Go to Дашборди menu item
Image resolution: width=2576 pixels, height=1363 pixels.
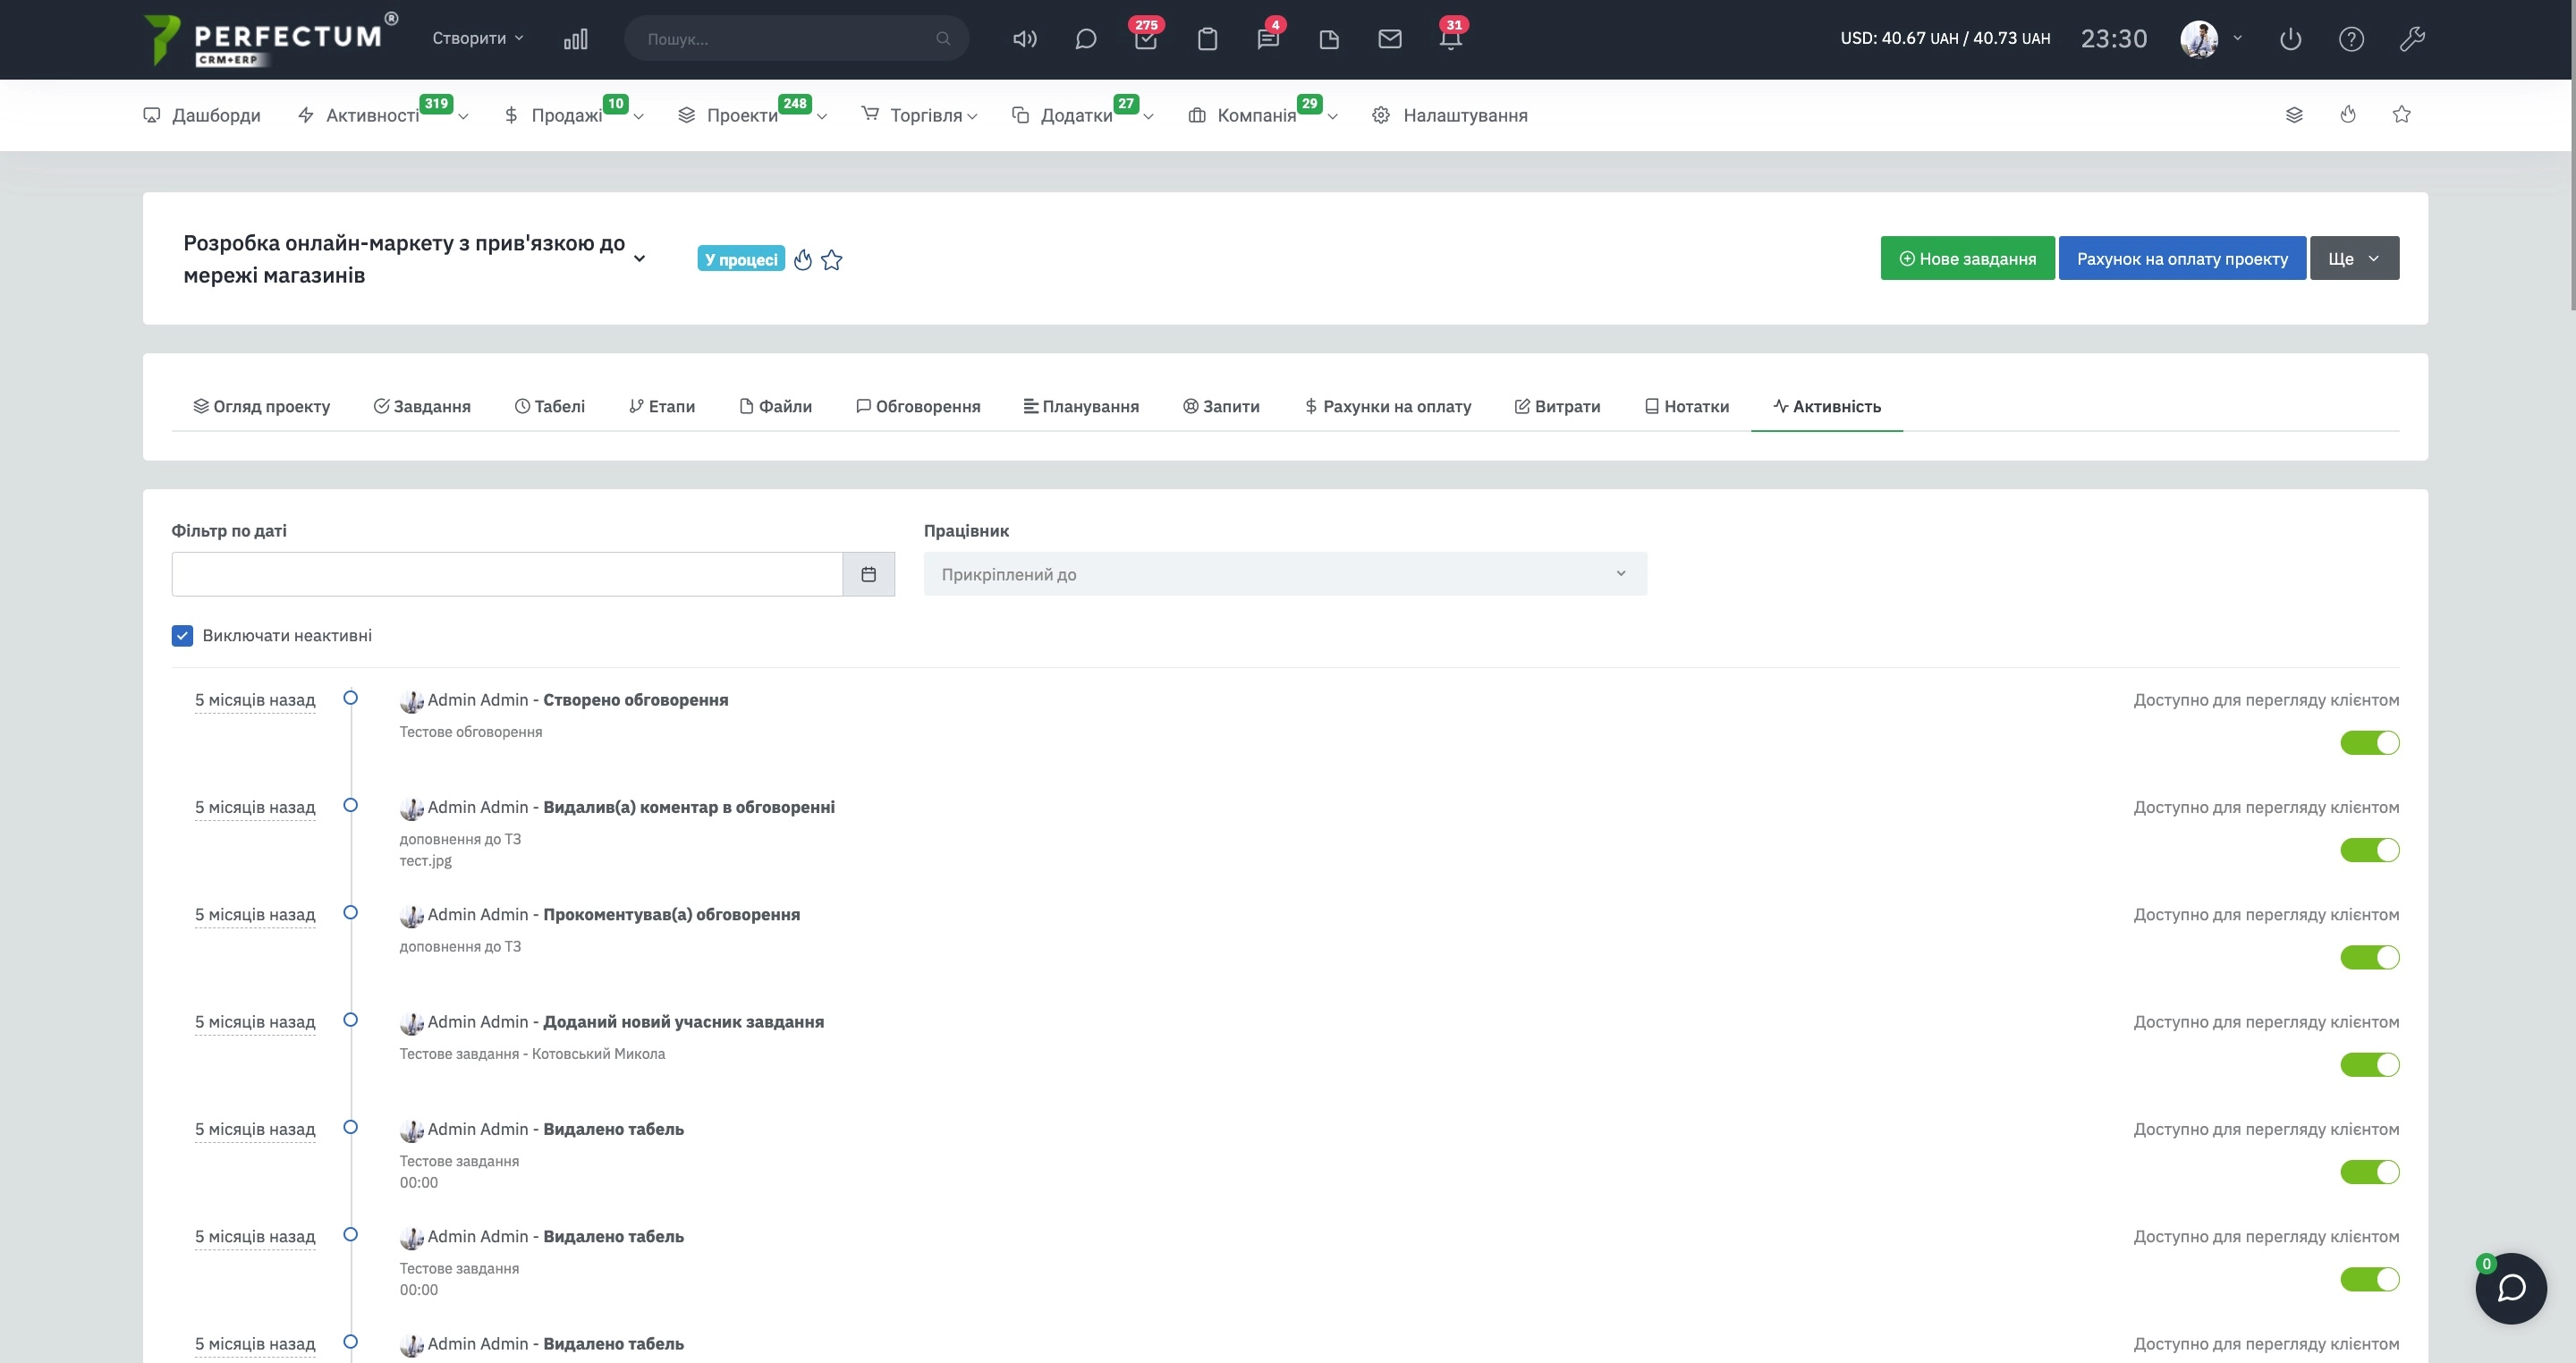point(202,115)
